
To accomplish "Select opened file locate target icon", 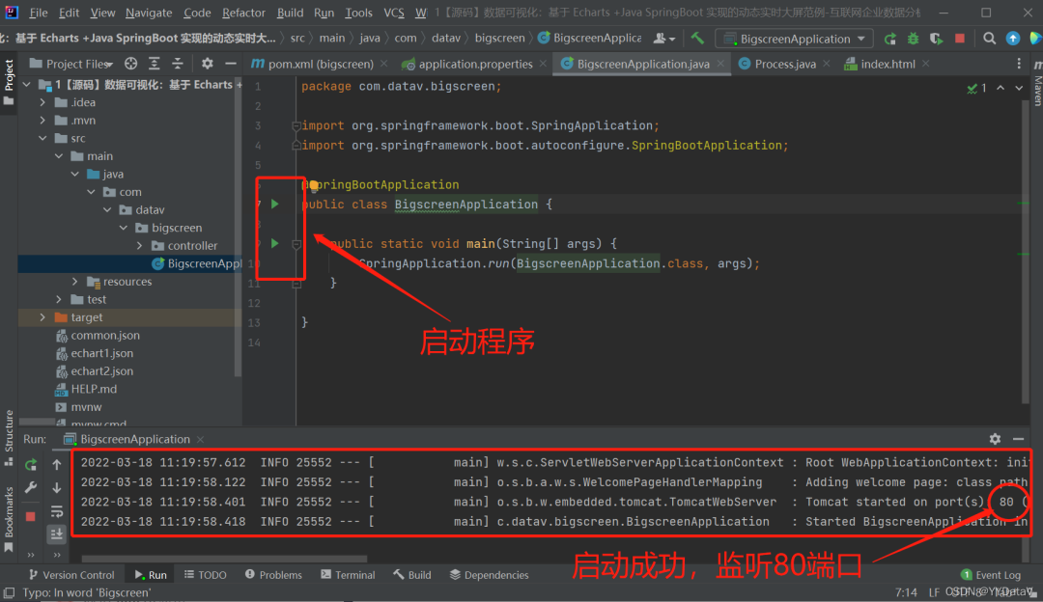I will point(131,64).
